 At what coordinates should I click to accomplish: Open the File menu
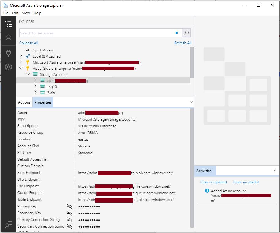6,13
